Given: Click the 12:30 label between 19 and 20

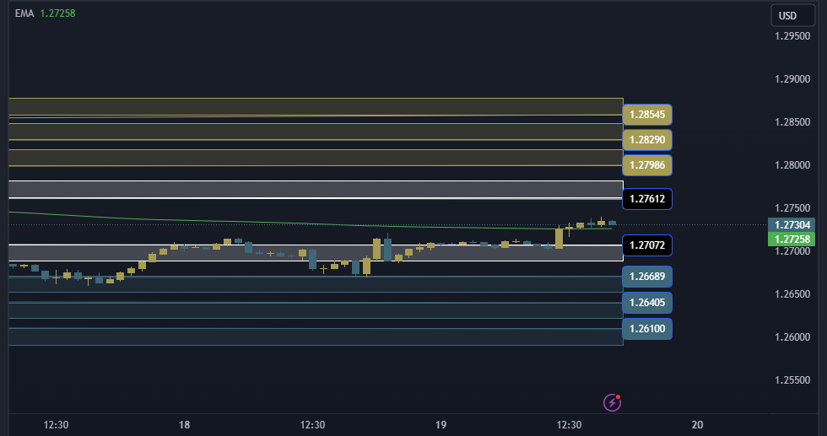Looking at the screenshot, I should pos(569,424).
